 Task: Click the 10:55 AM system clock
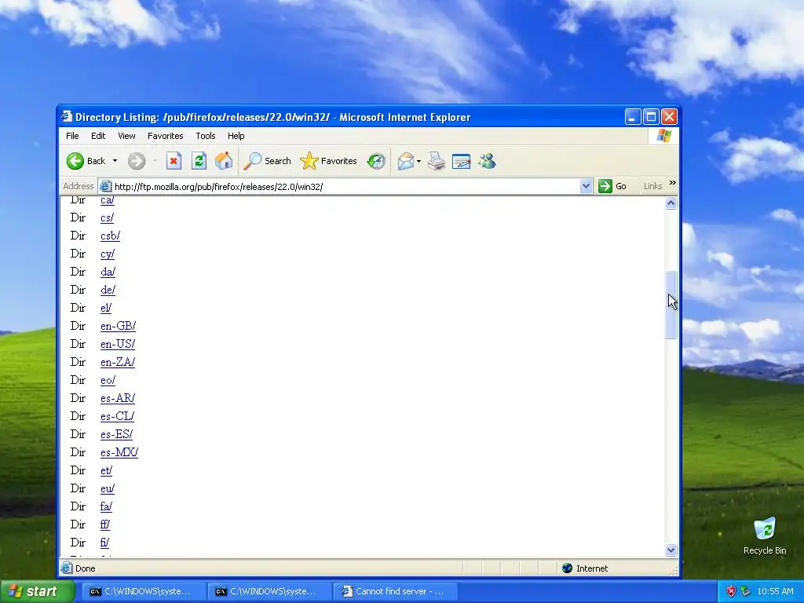[x=775, y=591]
